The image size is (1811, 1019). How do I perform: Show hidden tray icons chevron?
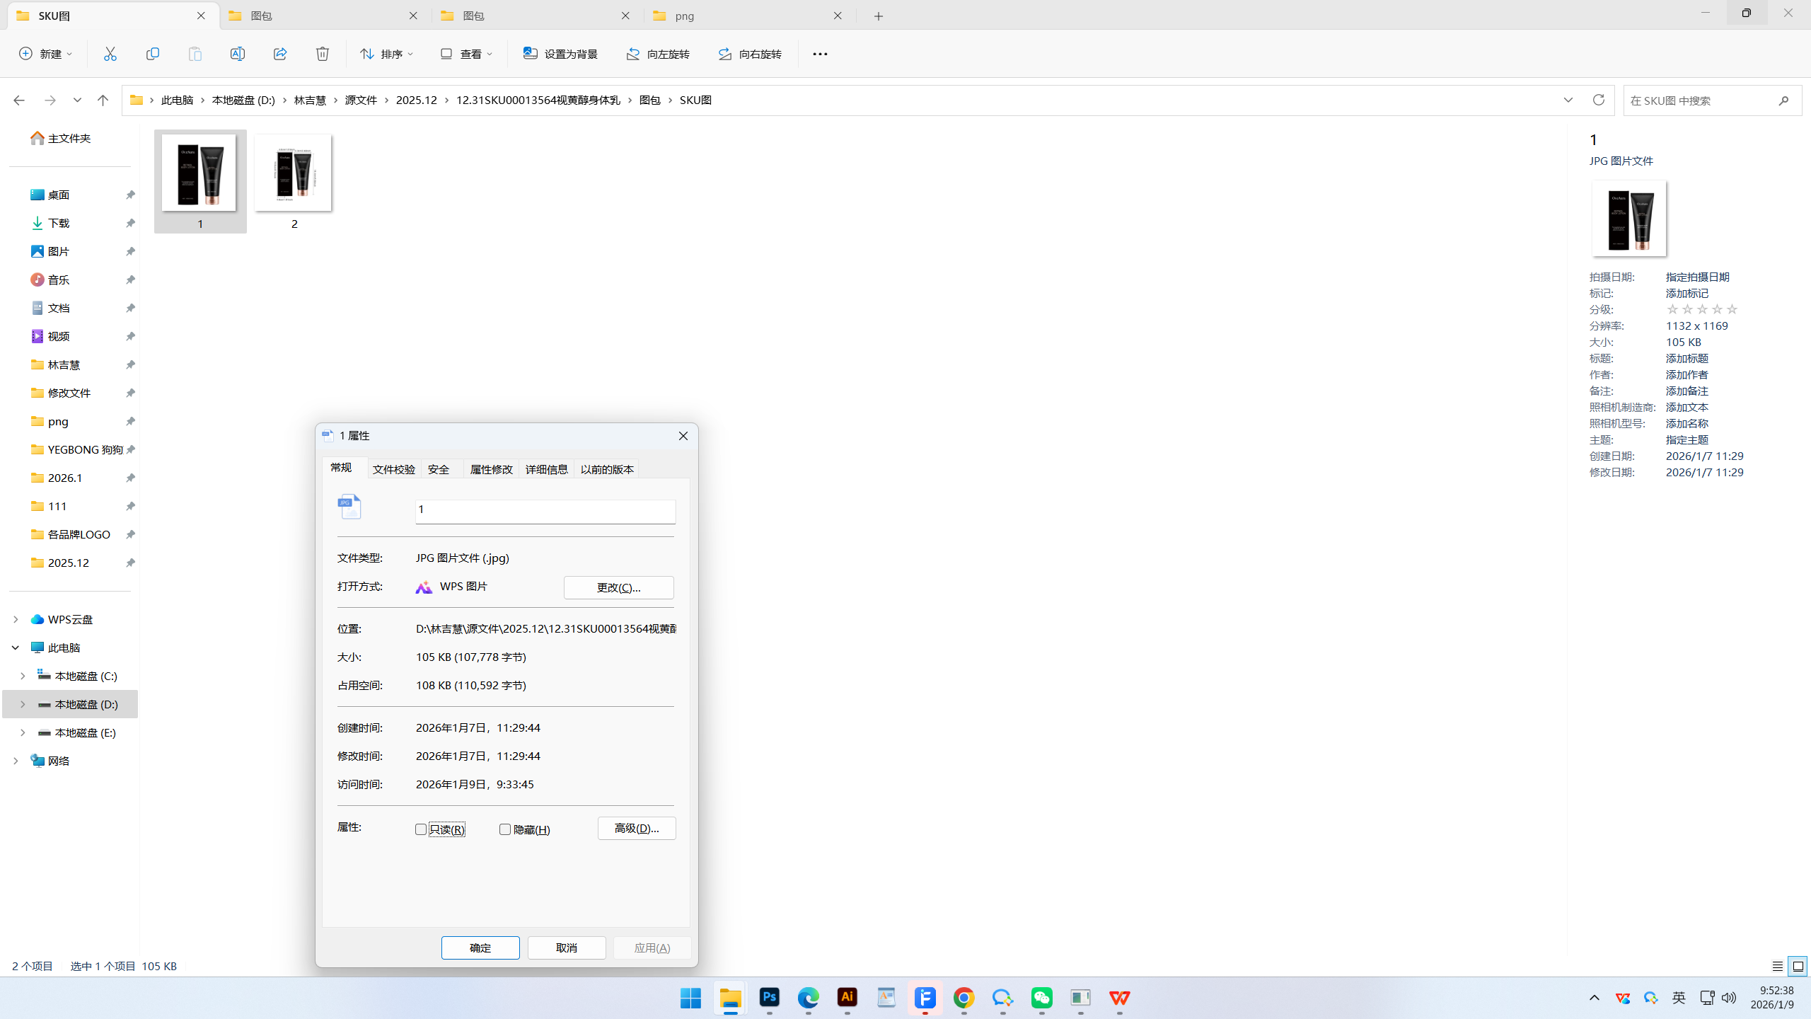click(x=1595, y=998)
